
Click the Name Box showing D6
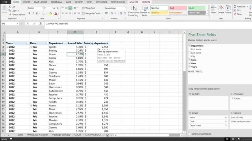[x=10, y=23]
